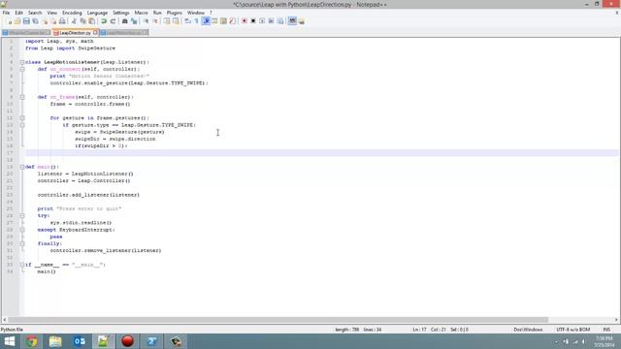Stop macro recording with the black square

pyautogui.click(x=253, y=21)
